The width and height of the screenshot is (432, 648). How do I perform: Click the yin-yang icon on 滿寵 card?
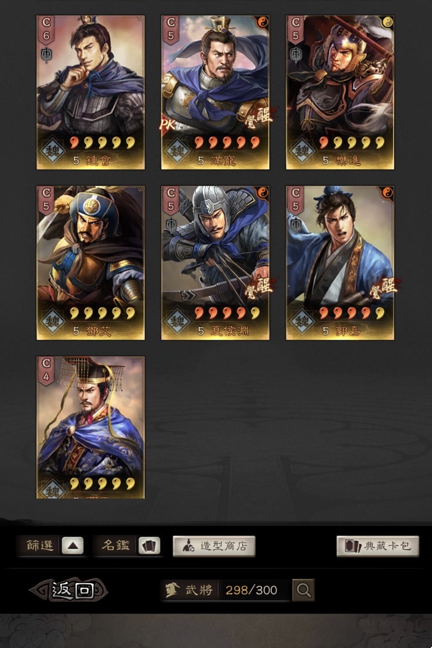(x=262, y=22)
